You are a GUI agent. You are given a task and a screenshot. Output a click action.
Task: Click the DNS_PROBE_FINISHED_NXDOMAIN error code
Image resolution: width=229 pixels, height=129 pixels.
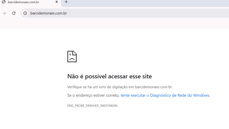coord(92,106)
